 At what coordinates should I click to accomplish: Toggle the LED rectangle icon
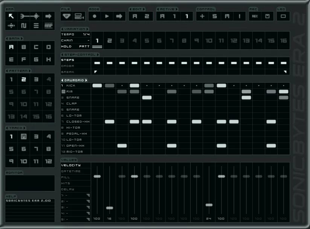283,16
